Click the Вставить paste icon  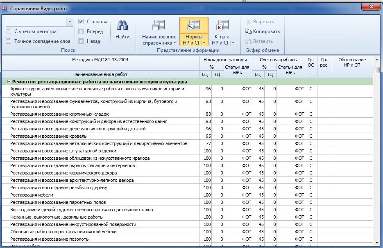coord(248,41)
